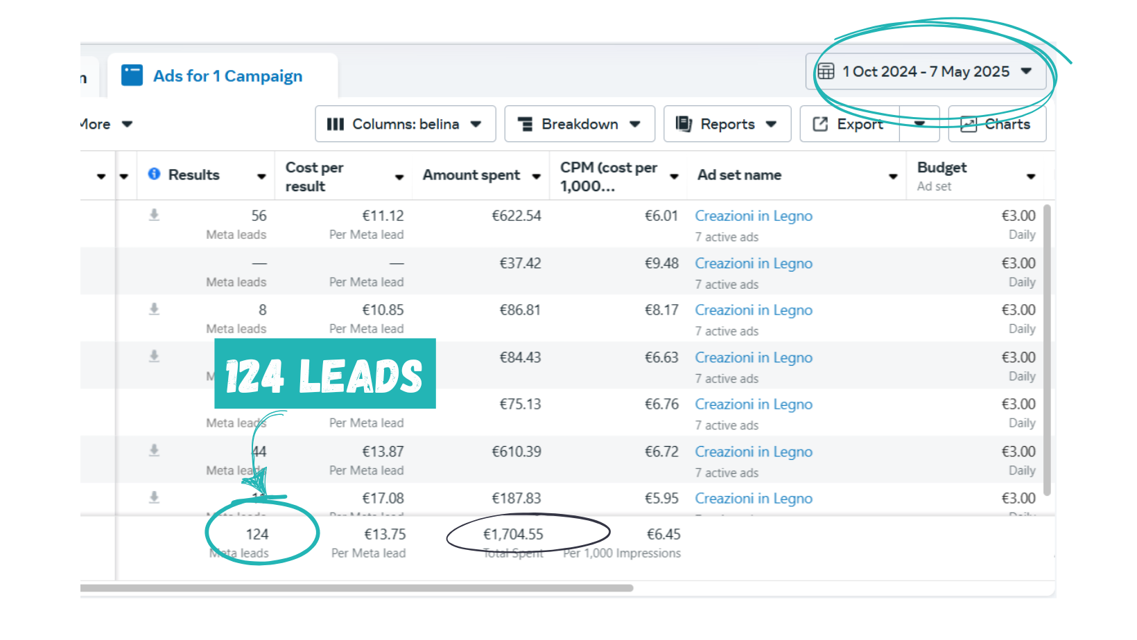
Task: Click download icon beside 8 Meta leads
Action: pyautogui.click(x=154, y=310)
